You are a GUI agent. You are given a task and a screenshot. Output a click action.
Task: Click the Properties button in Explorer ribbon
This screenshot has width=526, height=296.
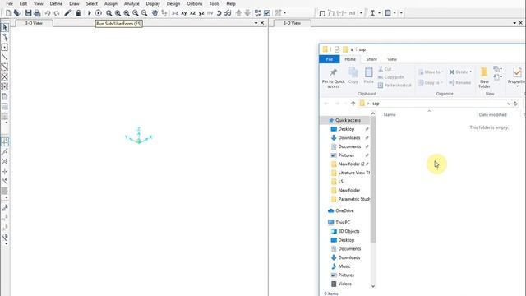pos(517,76)
